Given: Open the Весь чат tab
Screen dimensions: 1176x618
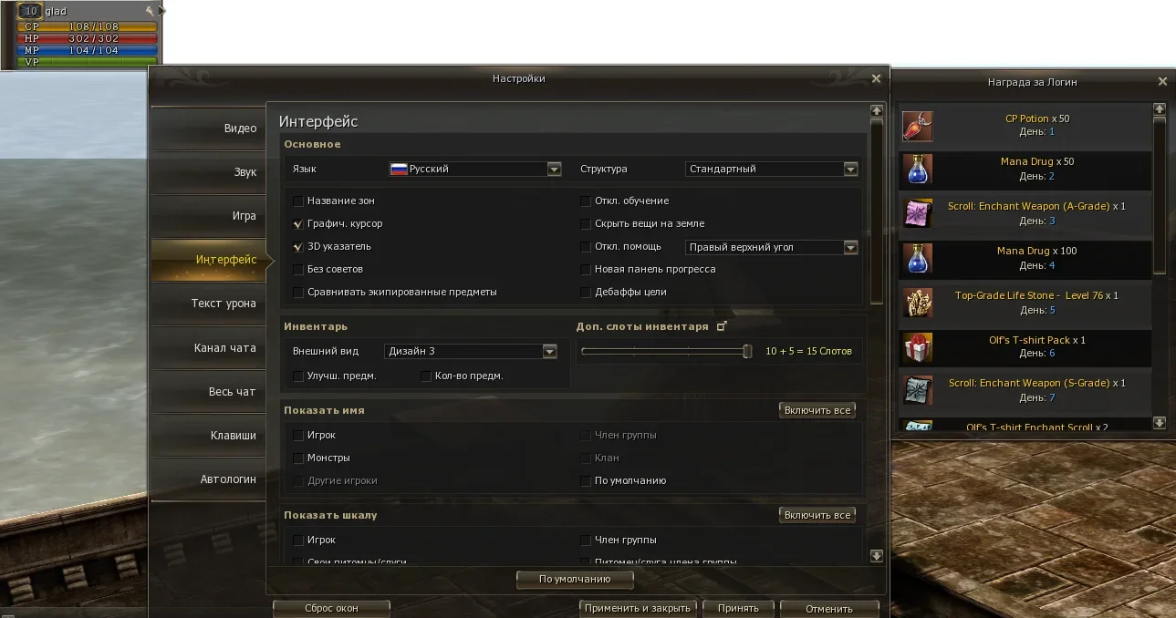Looking at the screenshot, I should point(208,391).
